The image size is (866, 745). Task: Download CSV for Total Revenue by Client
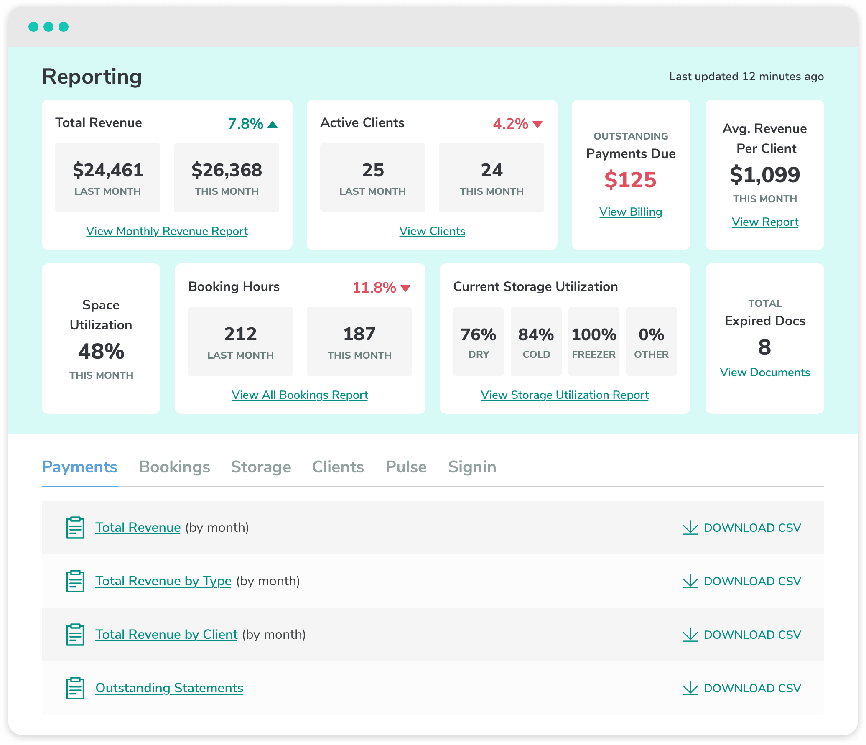tap(742, 635)
